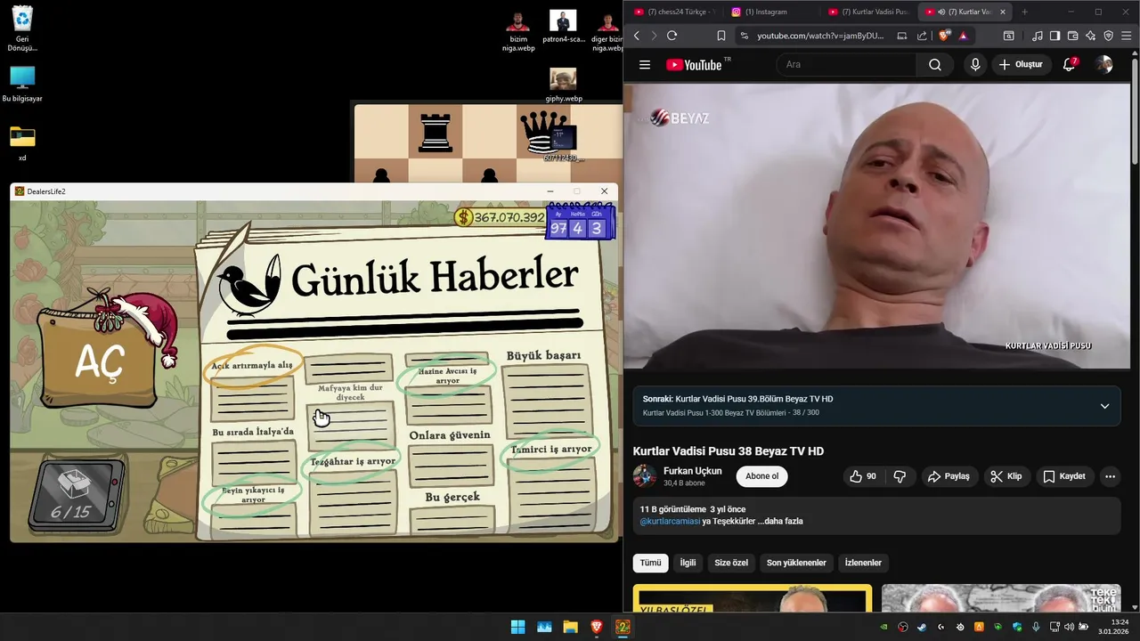
Task: Select the Son yüklenenler filter chip
Action: 796,563
